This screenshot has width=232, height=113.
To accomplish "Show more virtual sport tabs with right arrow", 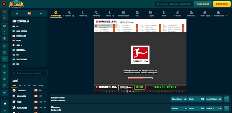I will point(229,14).
